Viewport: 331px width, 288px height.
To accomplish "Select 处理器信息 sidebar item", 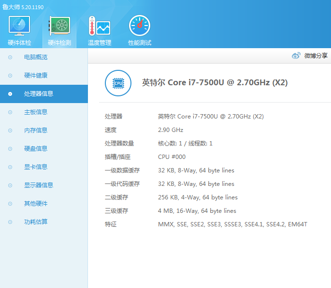I will coord(39,94).
